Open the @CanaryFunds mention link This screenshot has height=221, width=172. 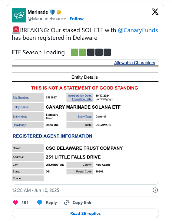pos(138,30)
